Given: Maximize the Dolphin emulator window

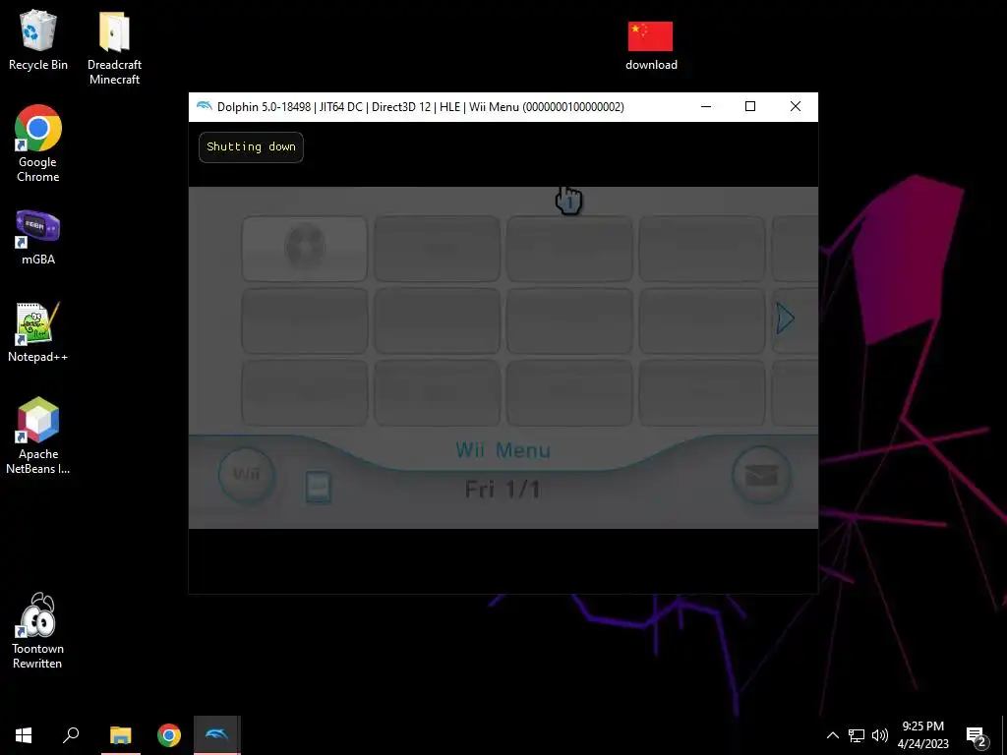Looking at the screenshot, I should (x=750, y=106).
